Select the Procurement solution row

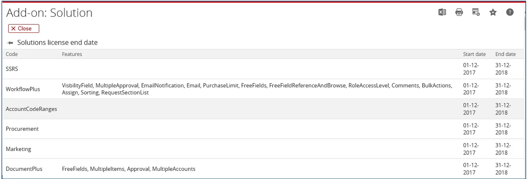click(x=22, y=129)
